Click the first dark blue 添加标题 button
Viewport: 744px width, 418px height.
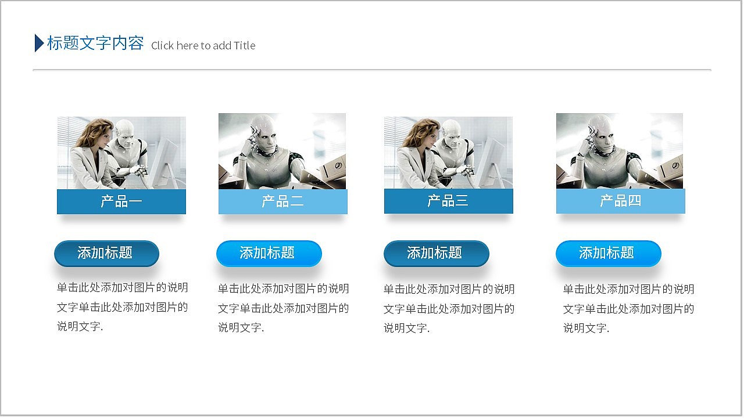[106, 254]
